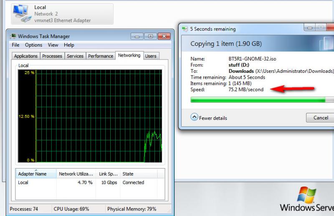
Task: Click the 4.70 % utilization value
Action: pyautogui.click(x=85, y=182)
